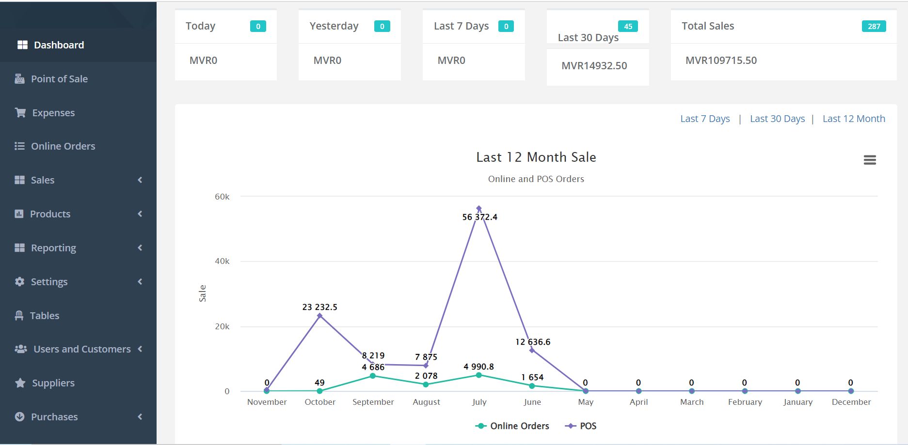Show the Last 7 Days chart

pyautogui.click(x=705, y=119)
